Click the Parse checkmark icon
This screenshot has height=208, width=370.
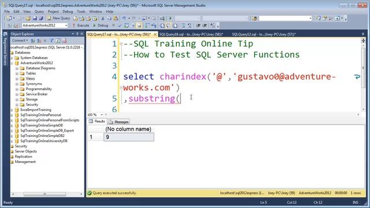pyautogui.click(x=120, y=25)
